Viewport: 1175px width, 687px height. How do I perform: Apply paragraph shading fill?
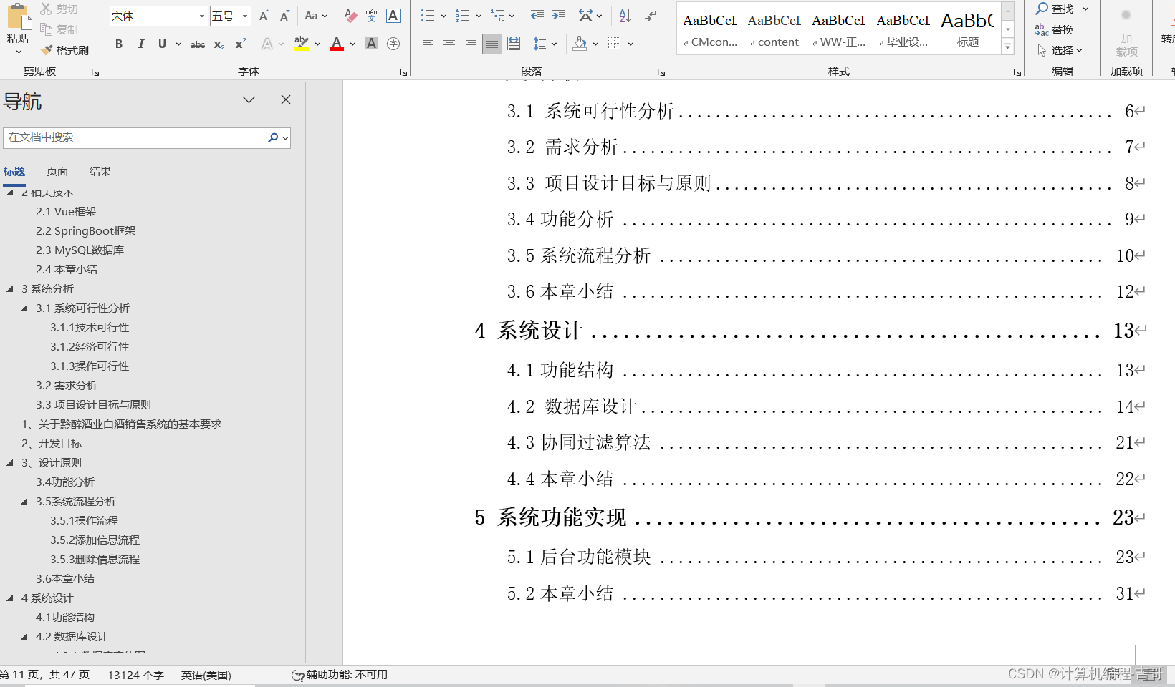tap(580, 44)
